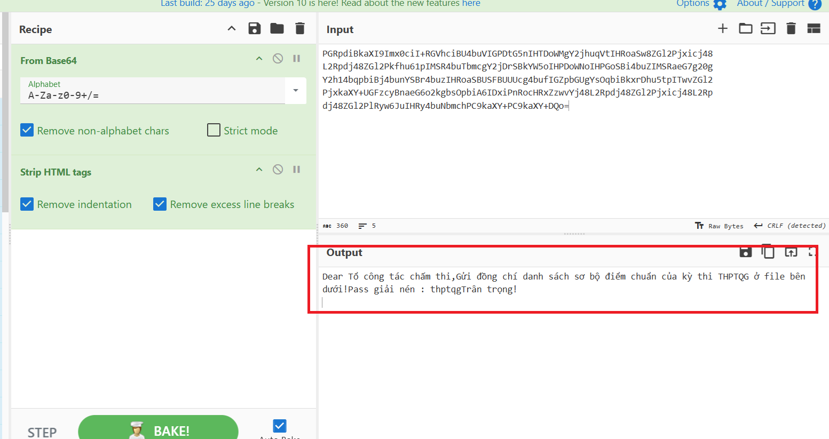Copy output to clipboard

tap(768, 252)
